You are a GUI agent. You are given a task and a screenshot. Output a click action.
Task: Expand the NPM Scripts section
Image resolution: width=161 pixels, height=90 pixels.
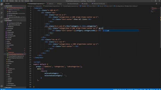[15, 87]
